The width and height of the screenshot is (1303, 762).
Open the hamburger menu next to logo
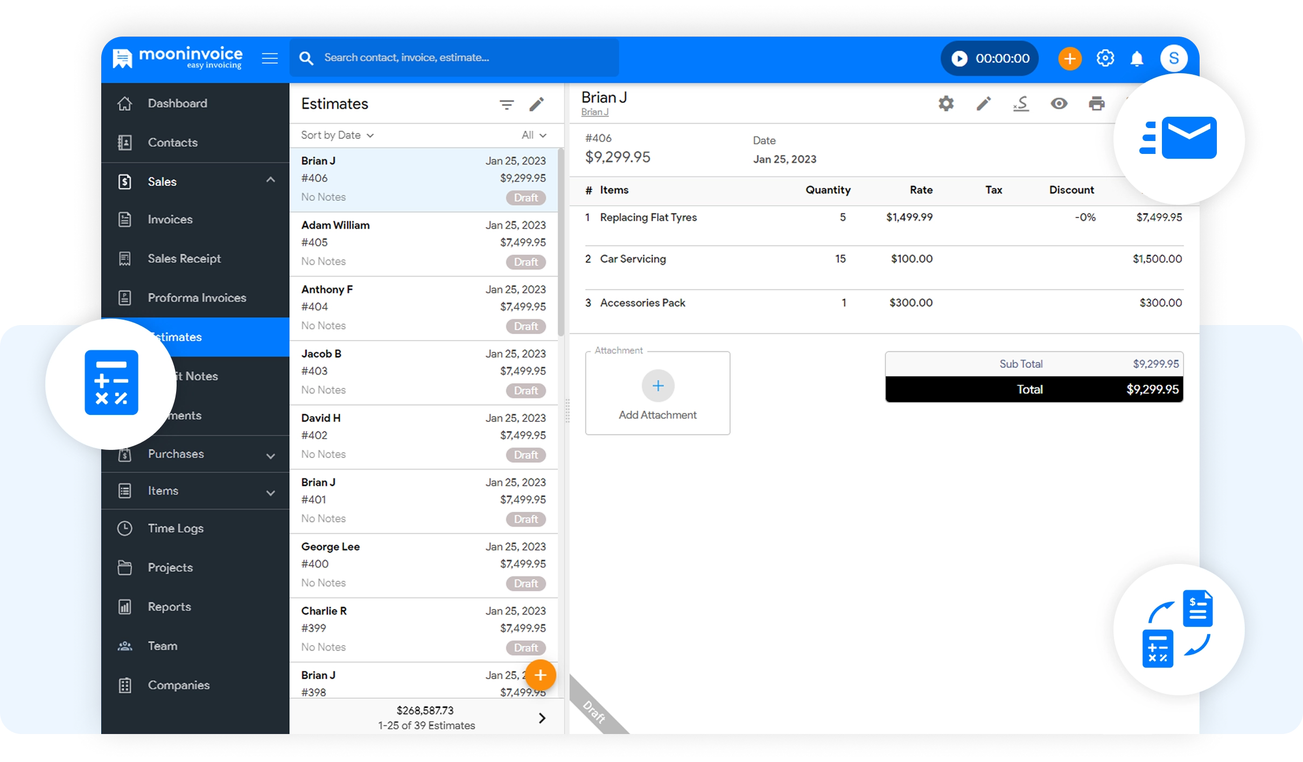[x=270, y=58]
